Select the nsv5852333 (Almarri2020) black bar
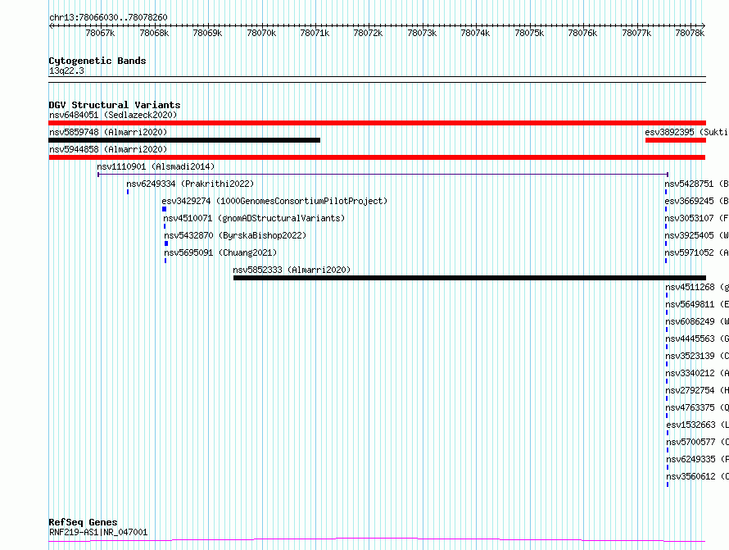The width and height of the screenshot is (729, 550). click(469, 278)
